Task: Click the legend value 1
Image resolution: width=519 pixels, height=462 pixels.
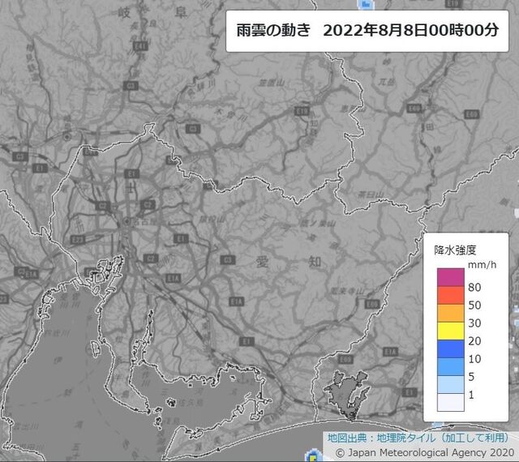Action: point(471,395)
